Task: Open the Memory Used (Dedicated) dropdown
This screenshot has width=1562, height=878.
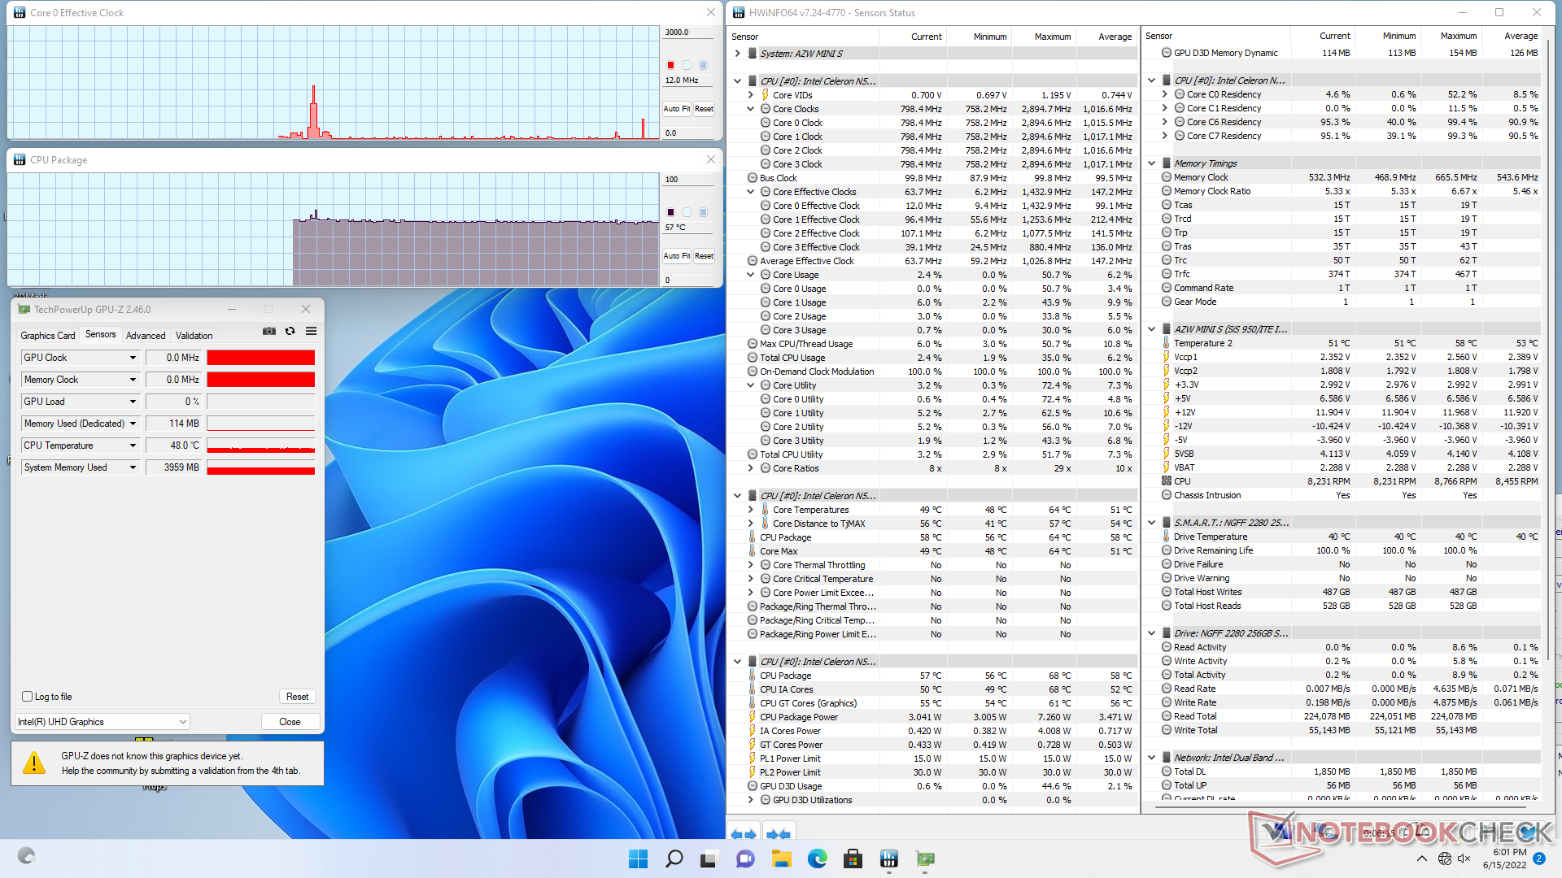Action: pyautogui.click(x=133, y=424)
